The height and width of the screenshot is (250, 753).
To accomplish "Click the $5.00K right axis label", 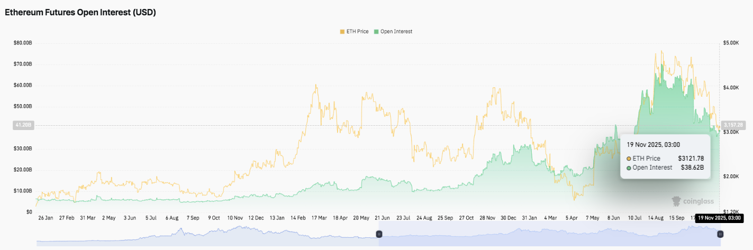I will pyautogui.click(x=731, y=43).
